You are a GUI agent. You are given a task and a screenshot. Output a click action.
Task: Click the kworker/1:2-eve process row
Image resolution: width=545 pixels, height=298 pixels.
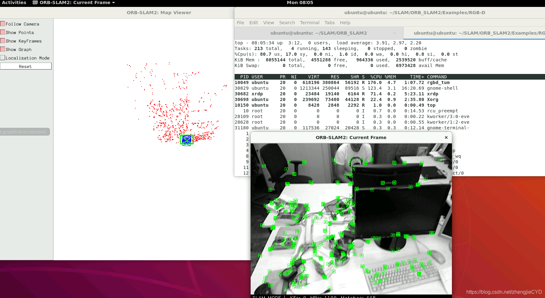pyautogui.click(x=390, y=122)
